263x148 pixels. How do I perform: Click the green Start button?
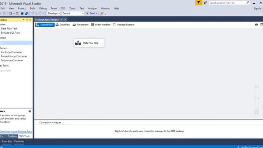(x=91, y=14)
